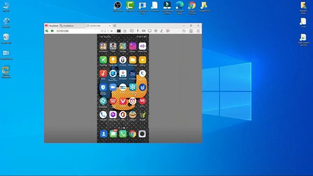The image size is (313, 176).
Task: Open Camera in the phone dock
Action: pos(142,134)
